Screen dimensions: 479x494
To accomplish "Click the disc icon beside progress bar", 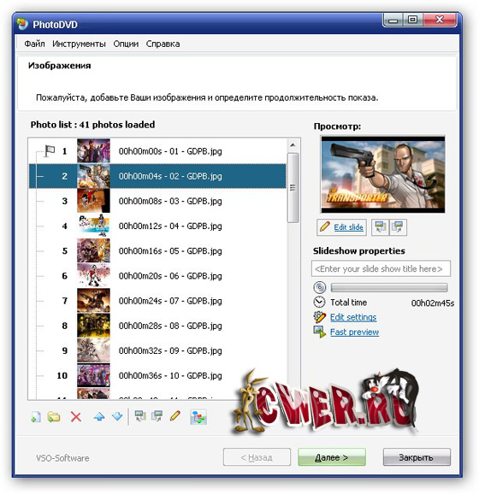I will click(x=319, y=287).
